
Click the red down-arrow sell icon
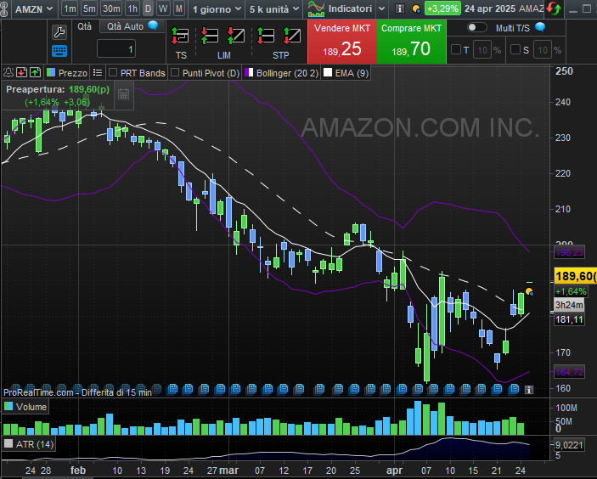pyautogui.click(x=22, y=73)
